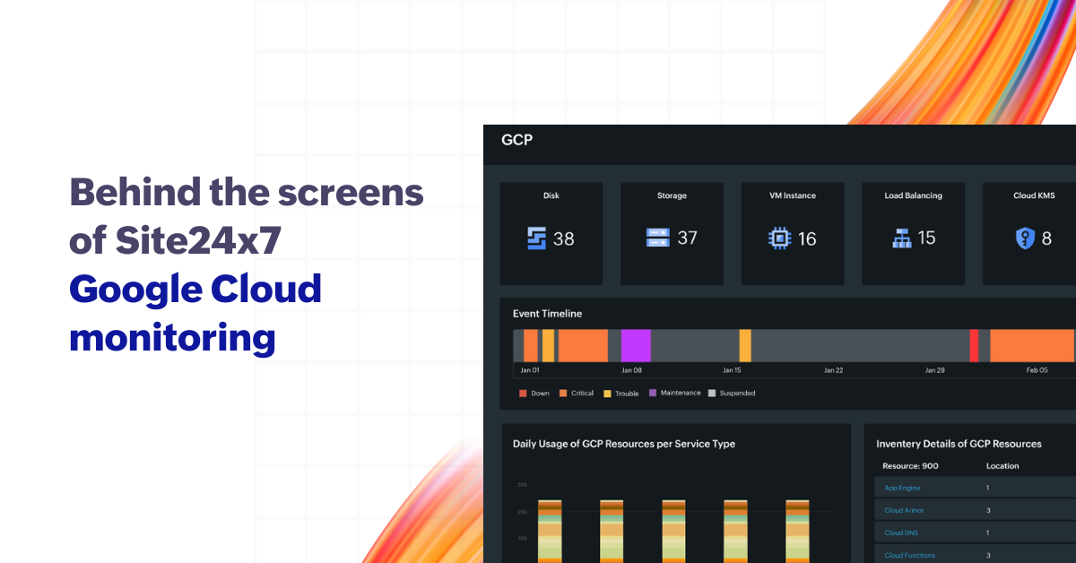Click the Disk service icon
Screen dimensions: 1076x563
tap(536, 238)
